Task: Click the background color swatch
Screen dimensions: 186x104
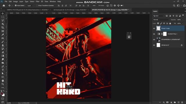Action: point(3,95)
